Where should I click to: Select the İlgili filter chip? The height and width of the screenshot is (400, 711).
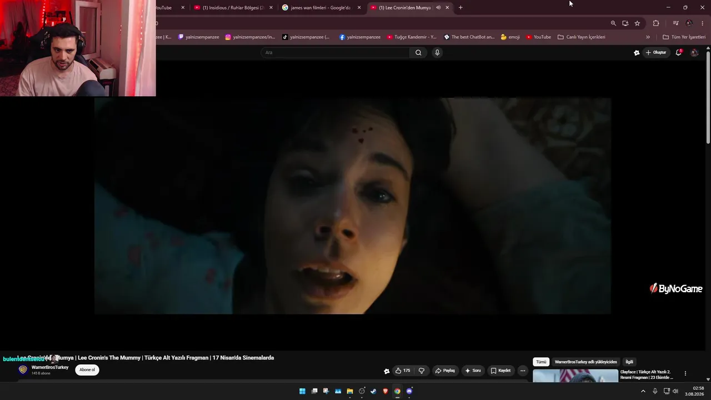(629, 362)
